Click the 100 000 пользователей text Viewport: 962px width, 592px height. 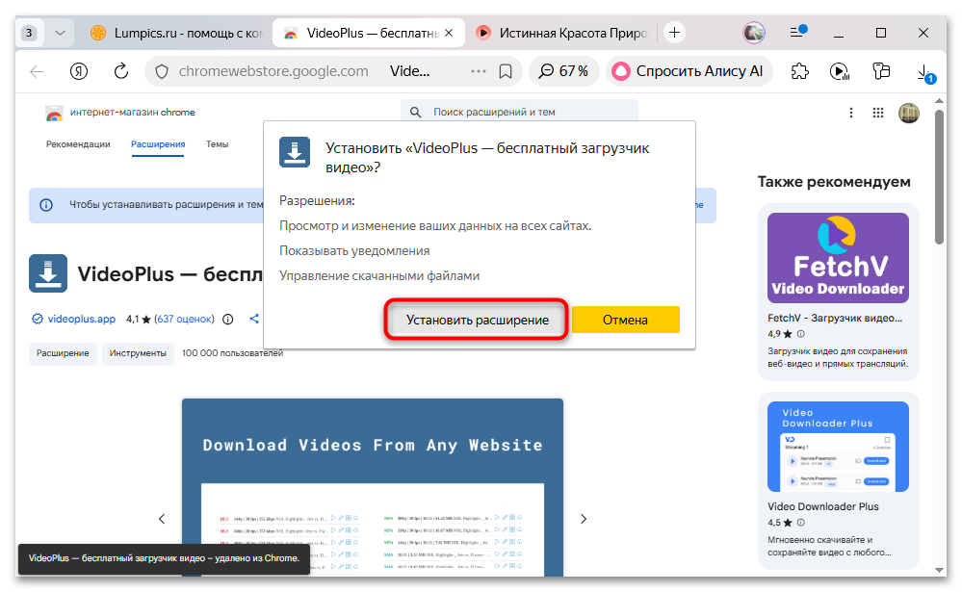pyautogui.click(x=232, y=353)
